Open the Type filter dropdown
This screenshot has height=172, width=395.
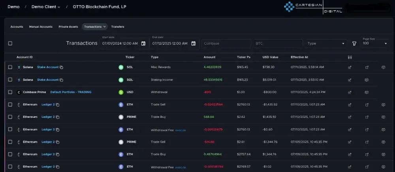(326, 43)
